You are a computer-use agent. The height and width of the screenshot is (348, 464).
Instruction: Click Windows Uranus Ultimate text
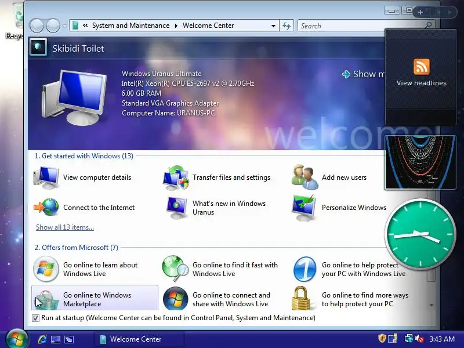(x=161, y=74)
